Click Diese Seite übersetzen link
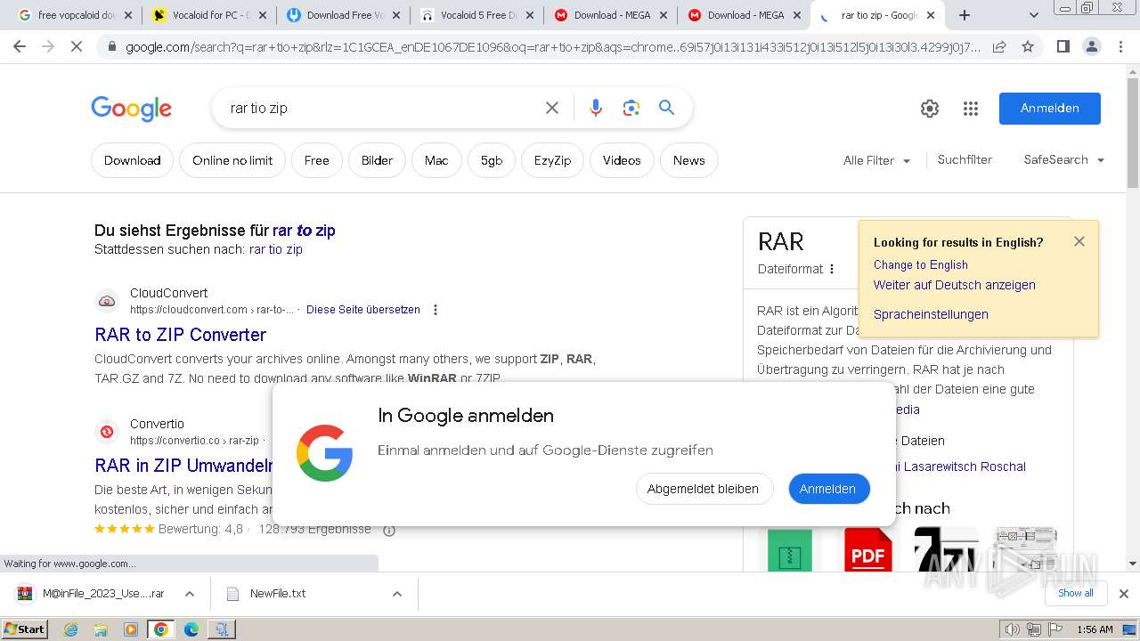This screenshot has height=641, width=1140. [363, 310]
